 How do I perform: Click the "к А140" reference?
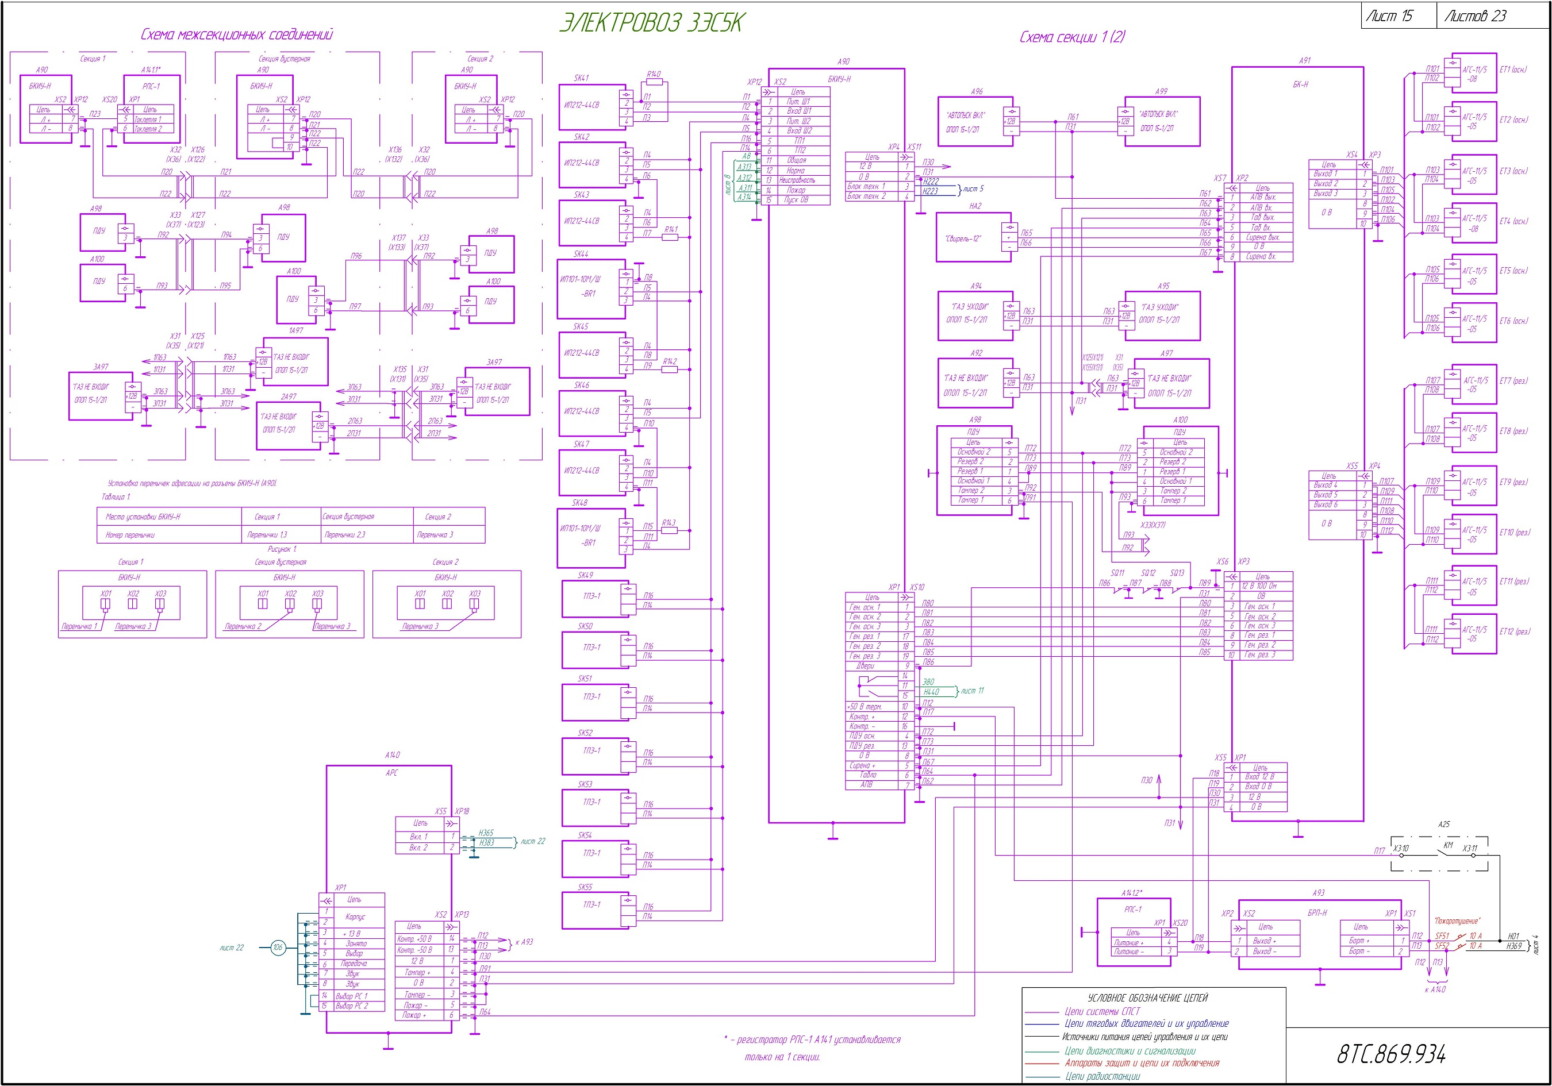[1435, 989]
